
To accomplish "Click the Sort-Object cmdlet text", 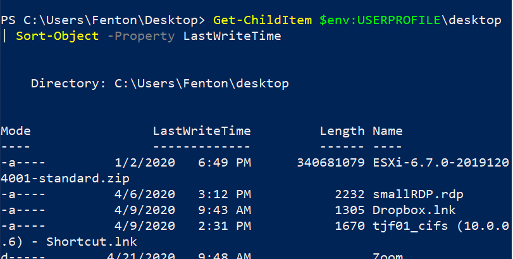I will click(x=58, y=36).
